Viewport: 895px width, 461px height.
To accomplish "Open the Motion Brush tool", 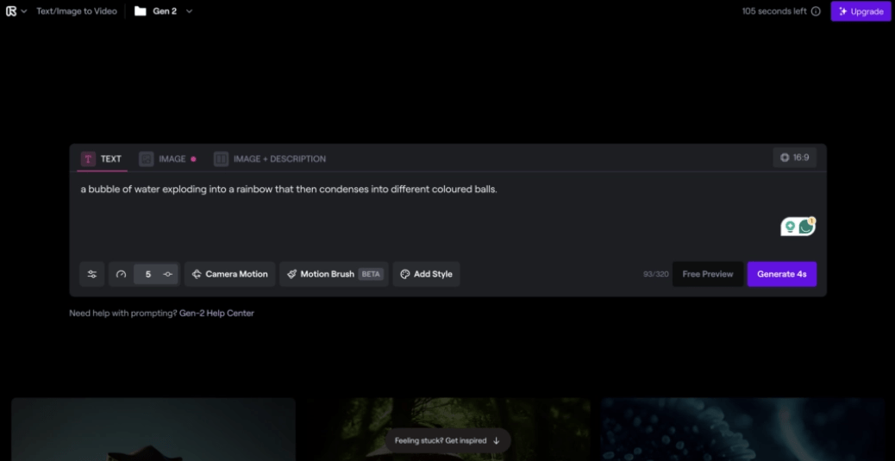I will (x=334, y=274).
